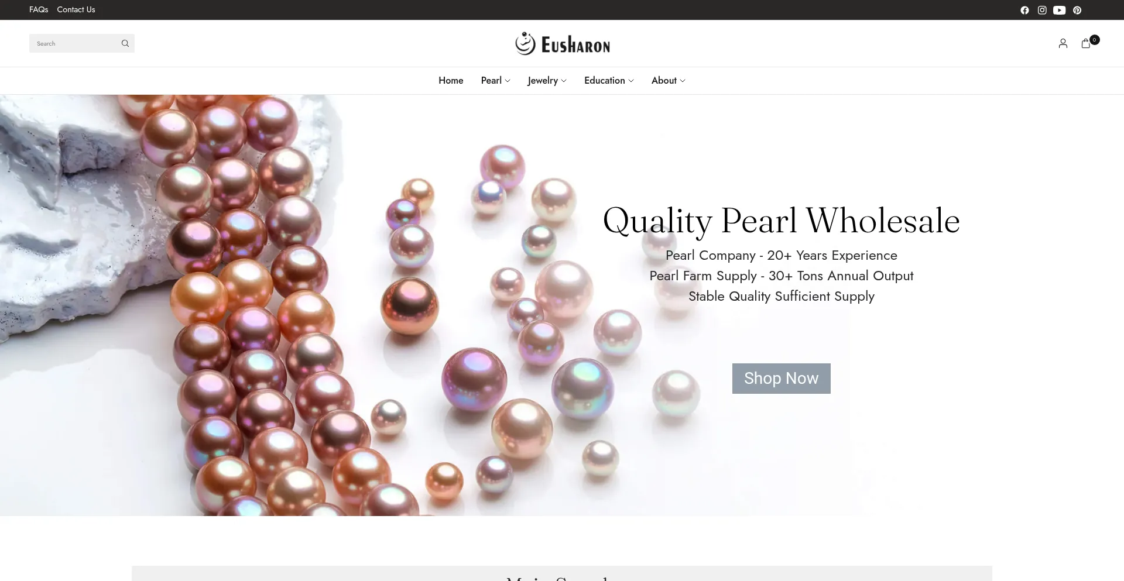The height and width of the screenshot is (581, 1124).
Task: Open the Contact Us link
Action: click(x=76, y=10)
